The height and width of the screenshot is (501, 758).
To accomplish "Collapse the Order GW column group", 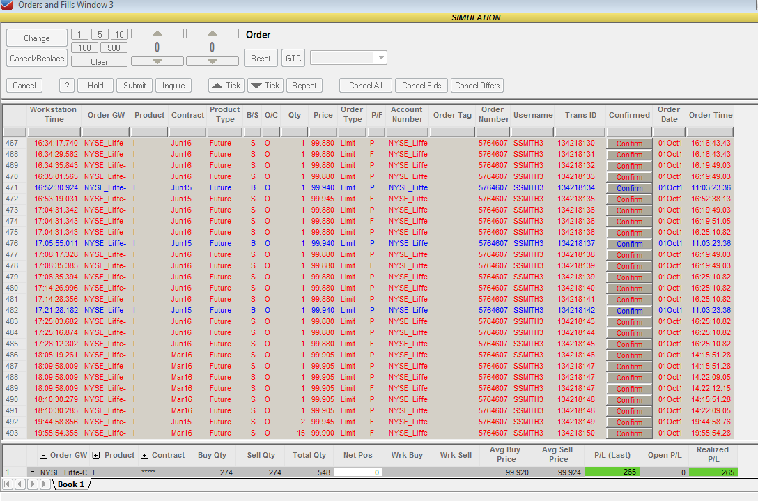I will [43, 456].
